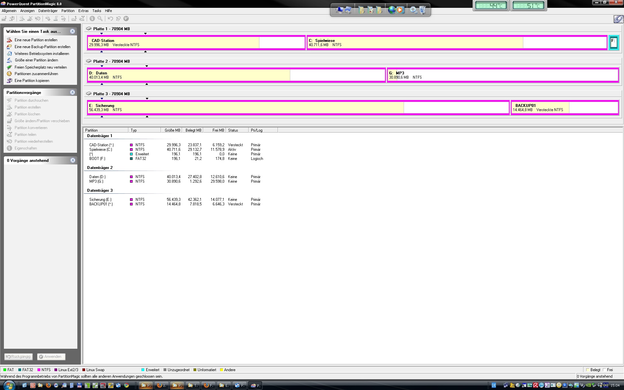This screenshot has height=390, width=624.
Task: Sort by the 'Frei MB' column header
Action: point(214,130)
